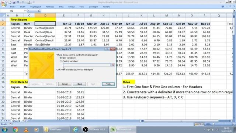This screenshot has width=236, height=133.
Task: Click the zoom percentage in status bar
Action: (x=208, y=124)
